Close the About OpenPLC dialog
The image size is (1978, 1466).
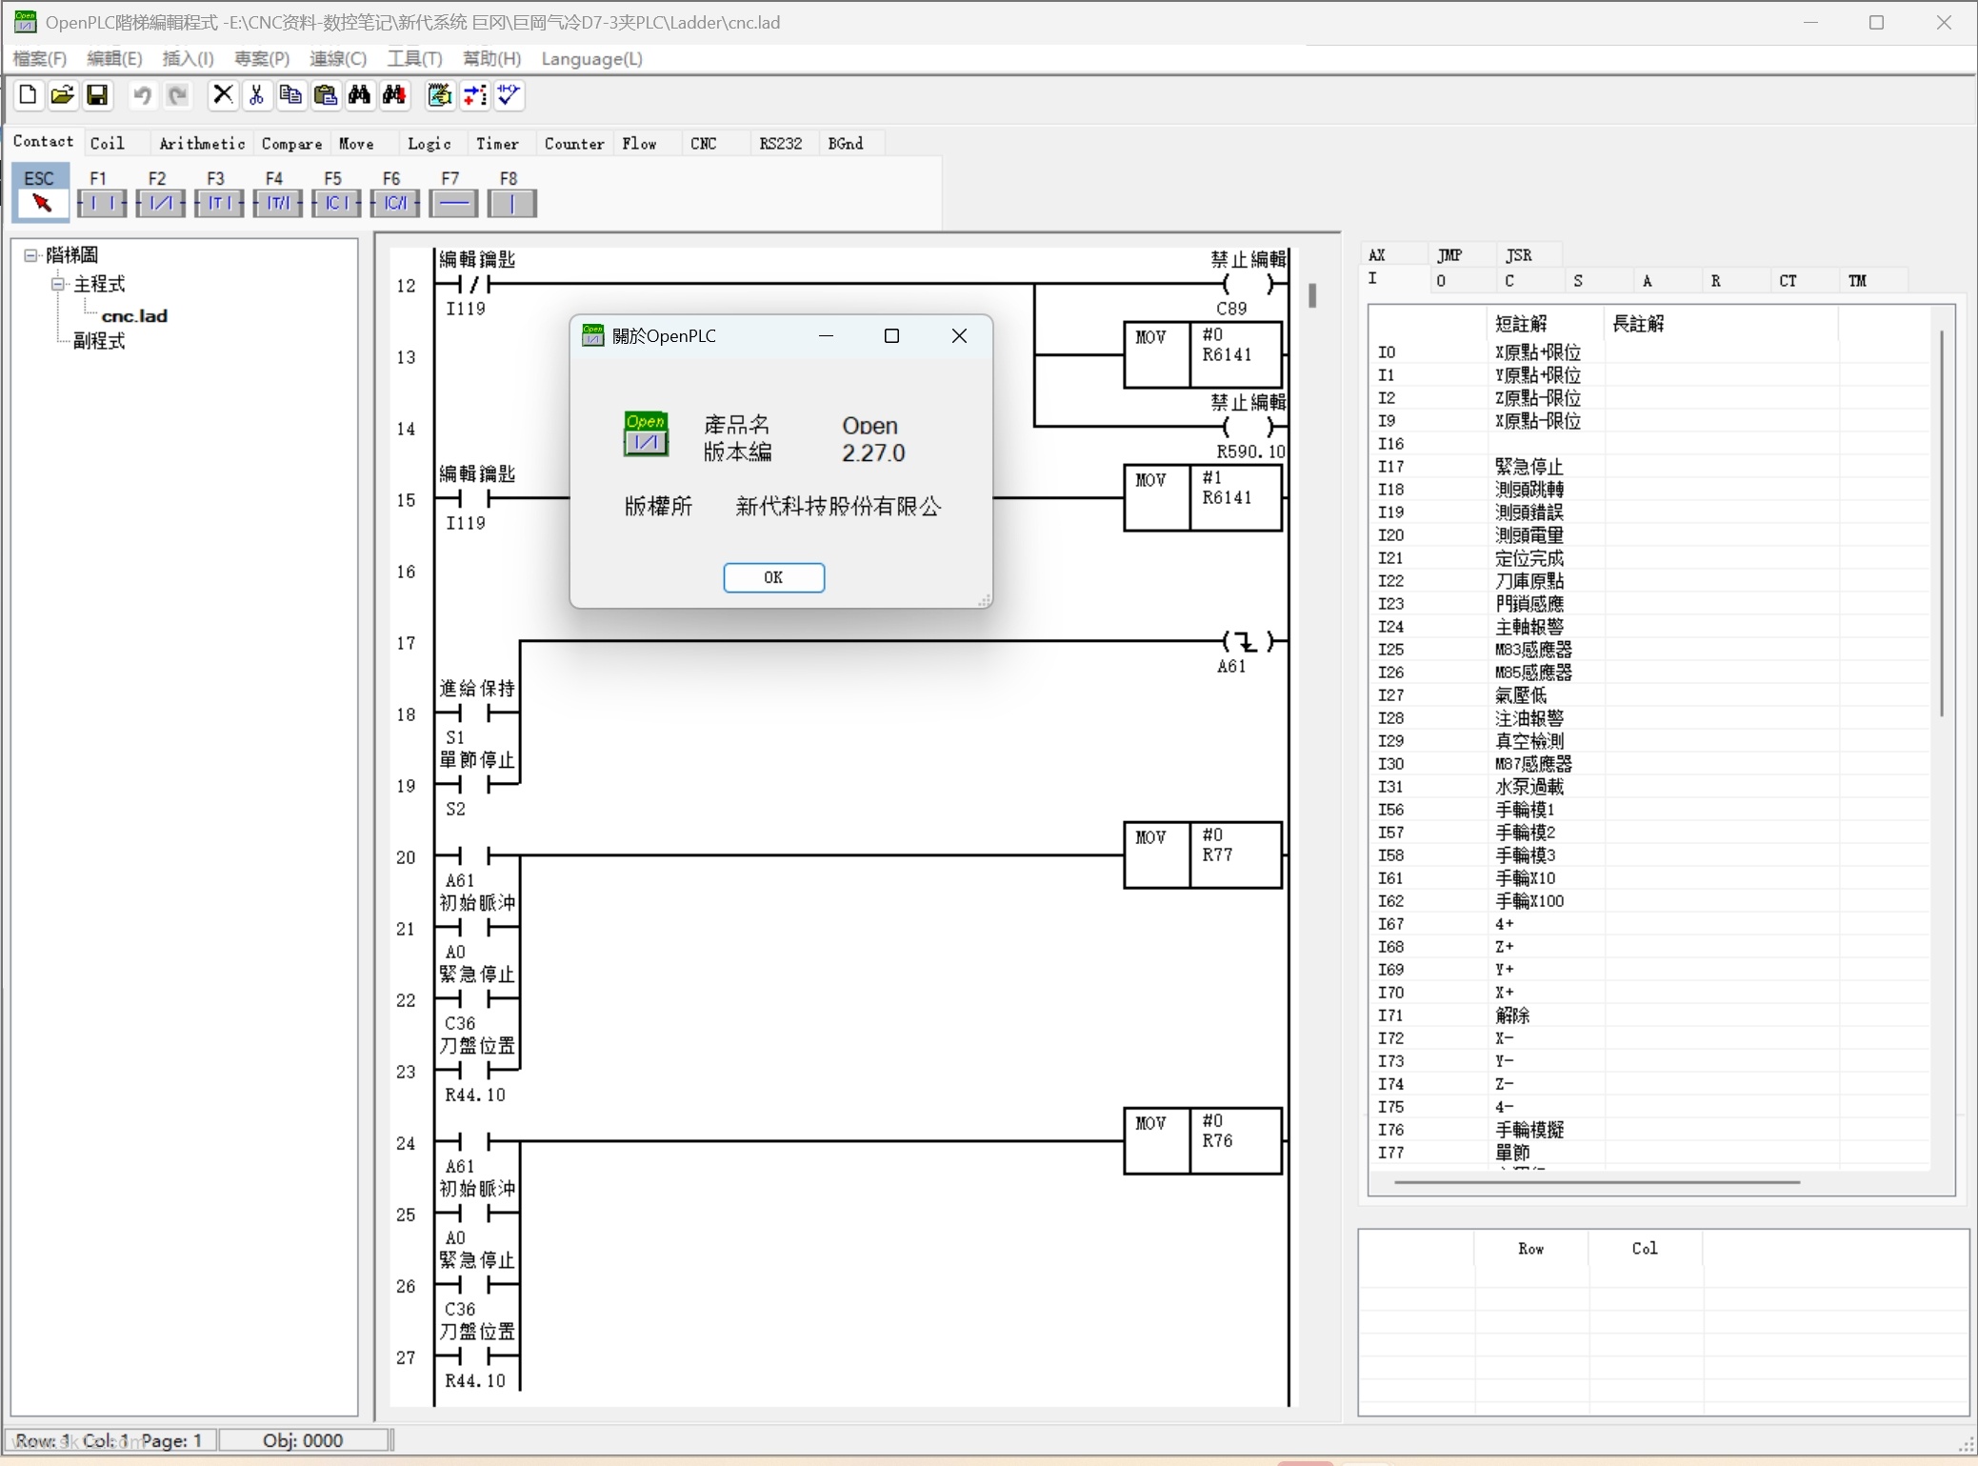(959, 336)
